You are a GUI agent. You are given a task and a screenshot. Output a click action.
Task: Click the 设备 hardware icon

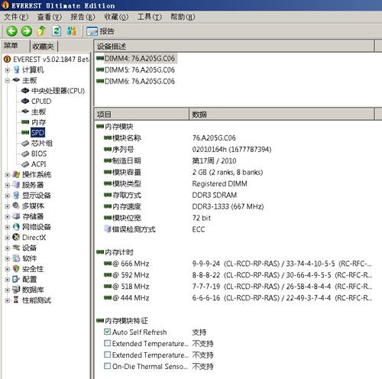coord(16,248)
